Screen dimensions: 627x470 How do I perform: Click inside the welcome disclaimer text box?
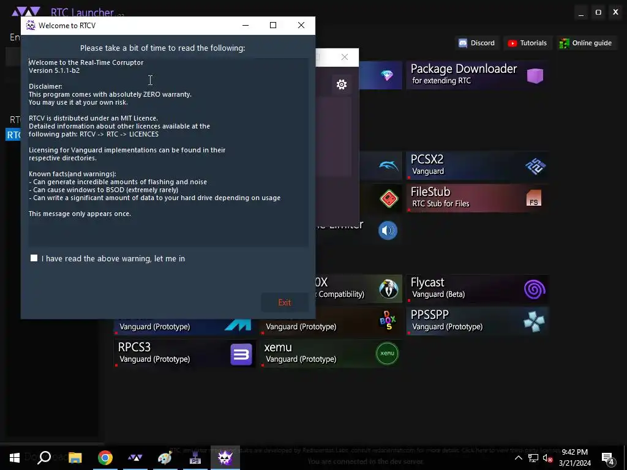[x=168, y=152]
